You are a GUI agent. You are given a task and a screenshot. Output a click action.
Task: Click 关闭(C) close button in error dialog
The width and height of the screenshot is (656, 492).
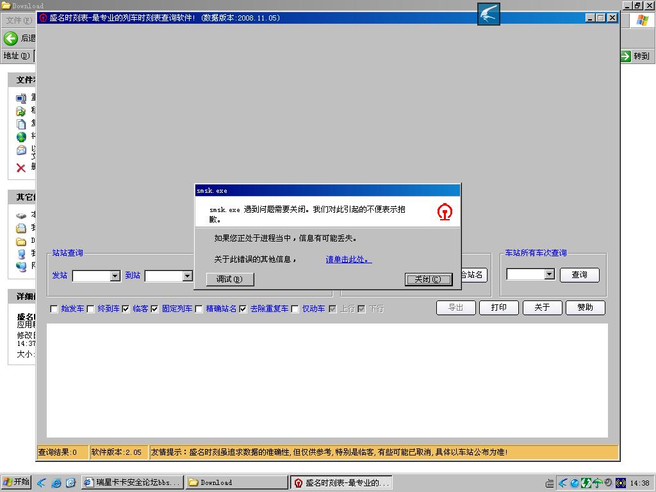click(429, 279)
